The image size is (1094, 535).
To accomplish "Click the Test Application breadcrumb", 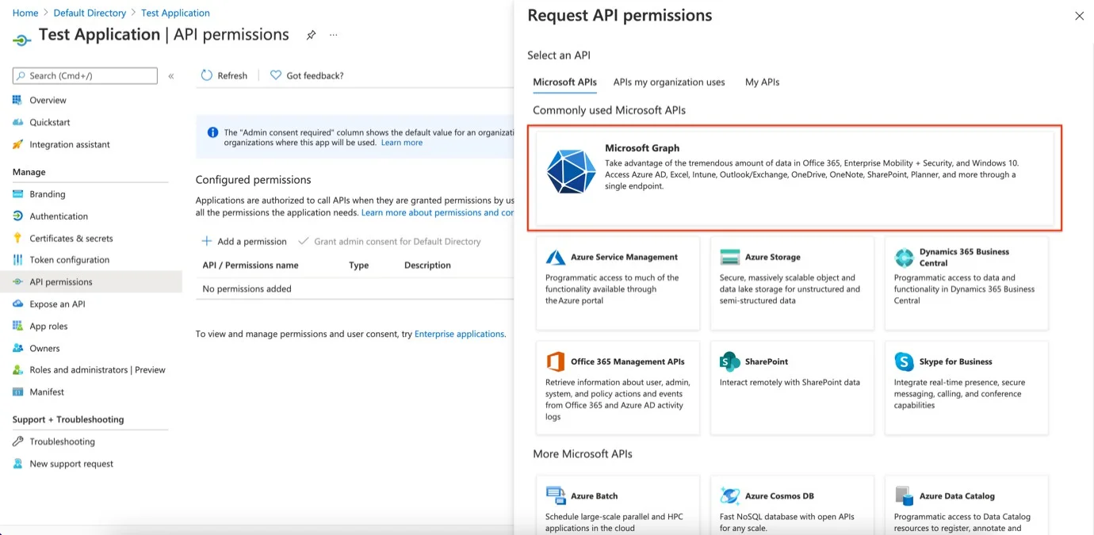I will click(175, 13).
